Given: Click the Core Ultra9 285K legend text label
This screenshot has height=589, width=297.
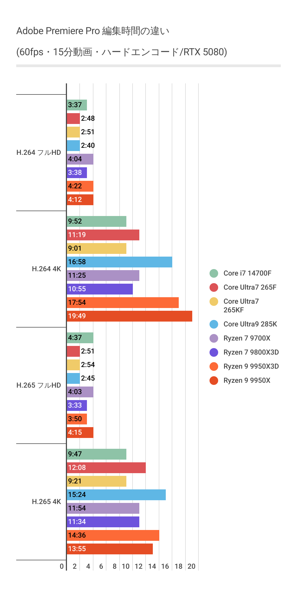Looking at the screenshot, I should point(250,324).
